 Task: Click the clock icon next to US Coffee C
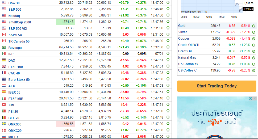click(x=253, y=71)
